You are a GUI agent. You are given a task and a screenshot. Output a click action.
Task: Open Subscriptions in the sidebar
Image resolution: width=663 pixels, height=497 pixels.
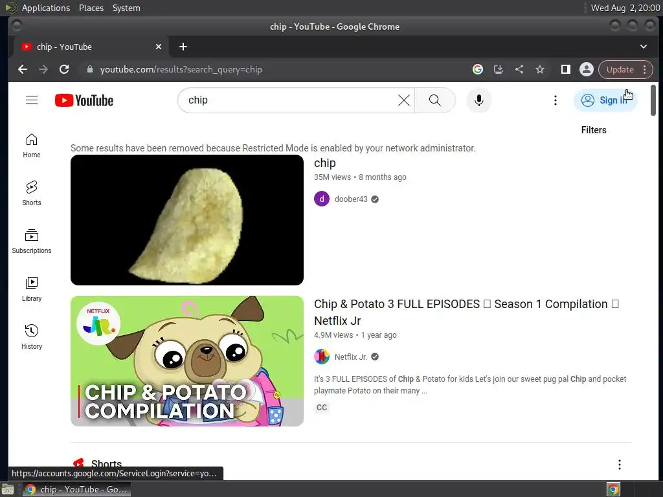coord(32,241)
